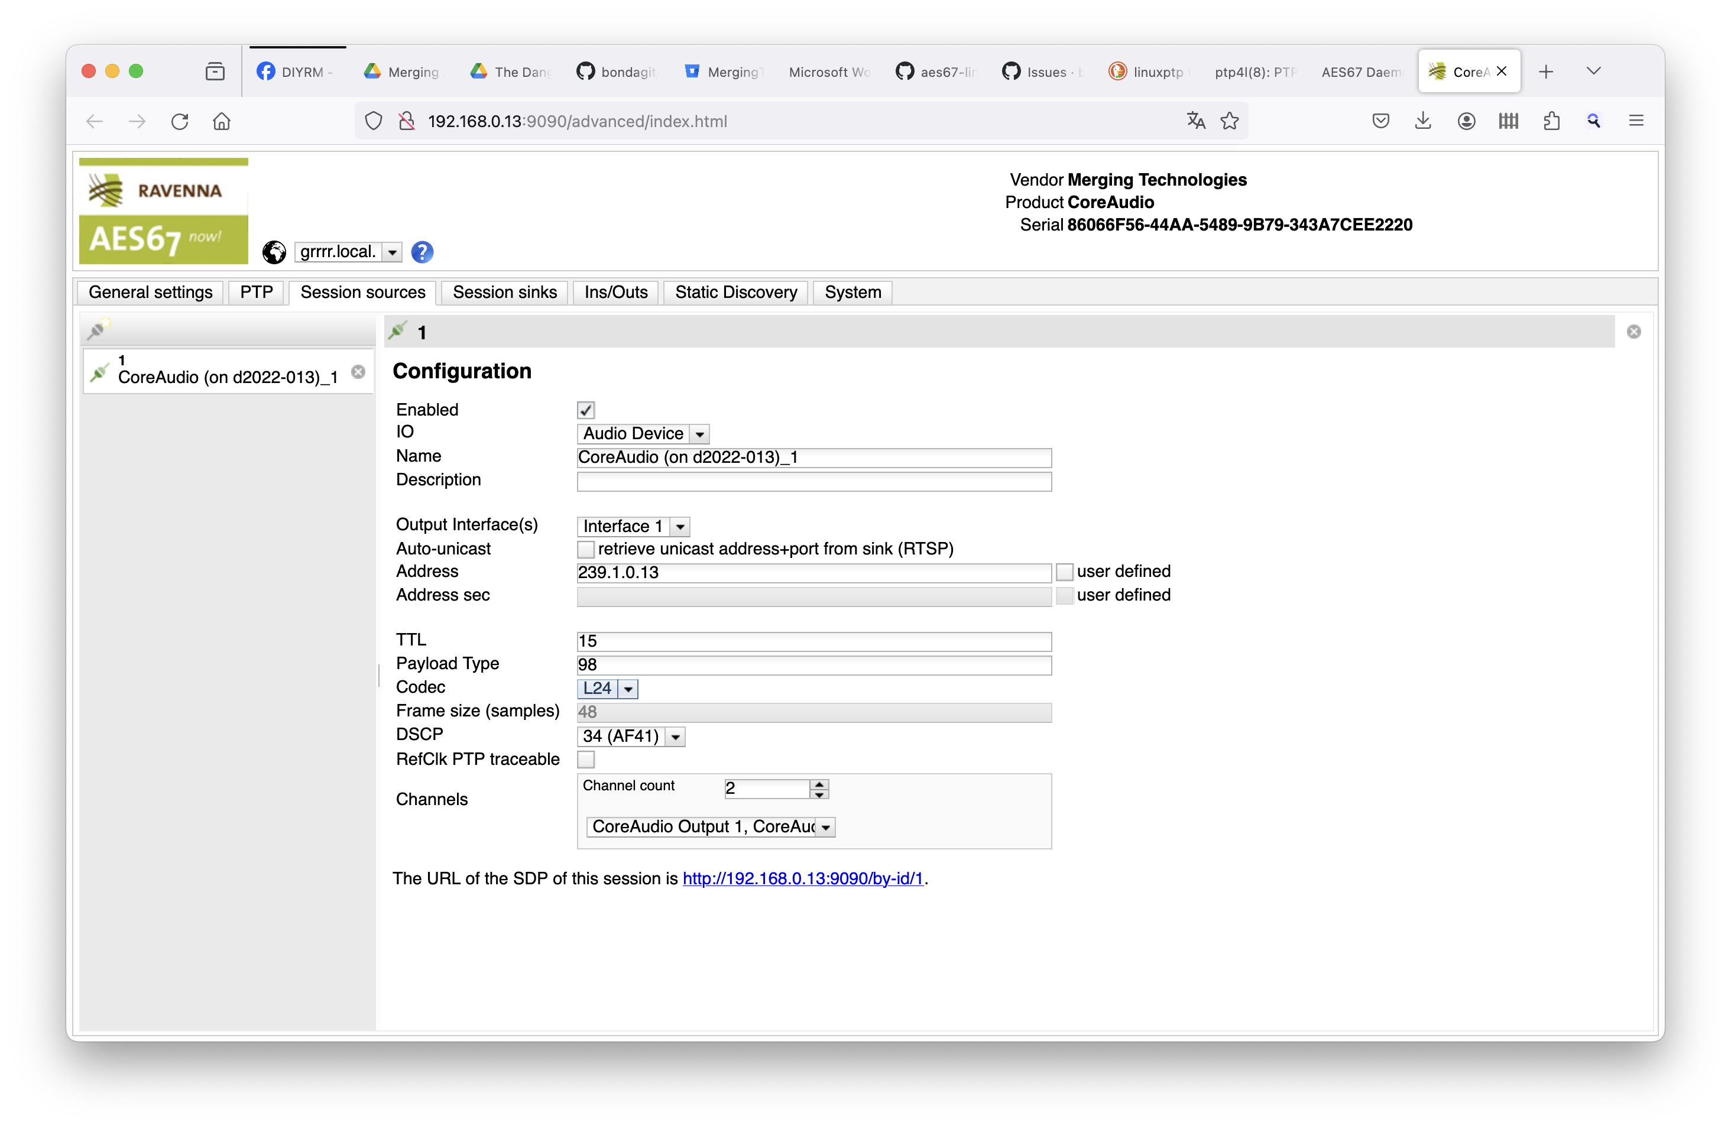The width and height of the screenshot is (1731, 1129).
Task: Click the plug icon next to session 1 heading
Action: point(398,331)
